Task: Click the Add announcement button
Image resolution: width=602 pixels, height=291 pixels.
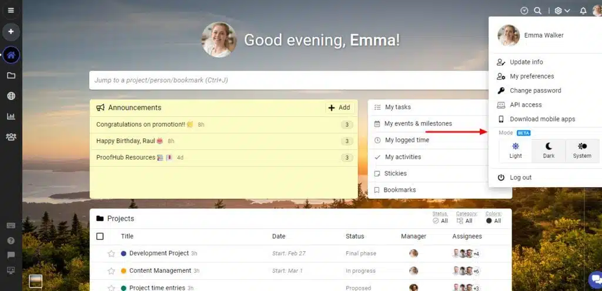Action: (339, 107)
